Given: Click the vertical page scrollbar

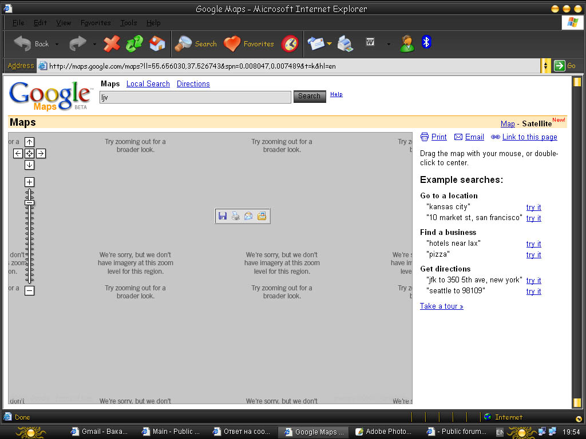Looking at the screenshot, I should click(x=577, y=242).
